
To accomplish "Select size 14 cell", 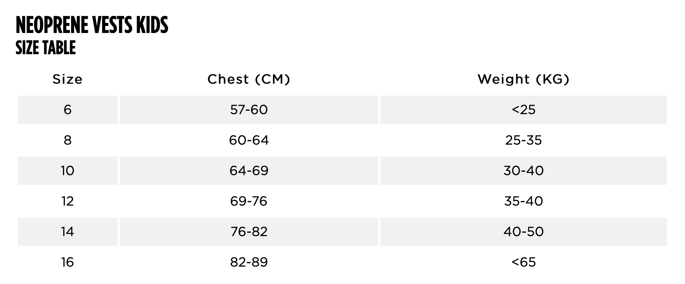I will coord(67,232).
